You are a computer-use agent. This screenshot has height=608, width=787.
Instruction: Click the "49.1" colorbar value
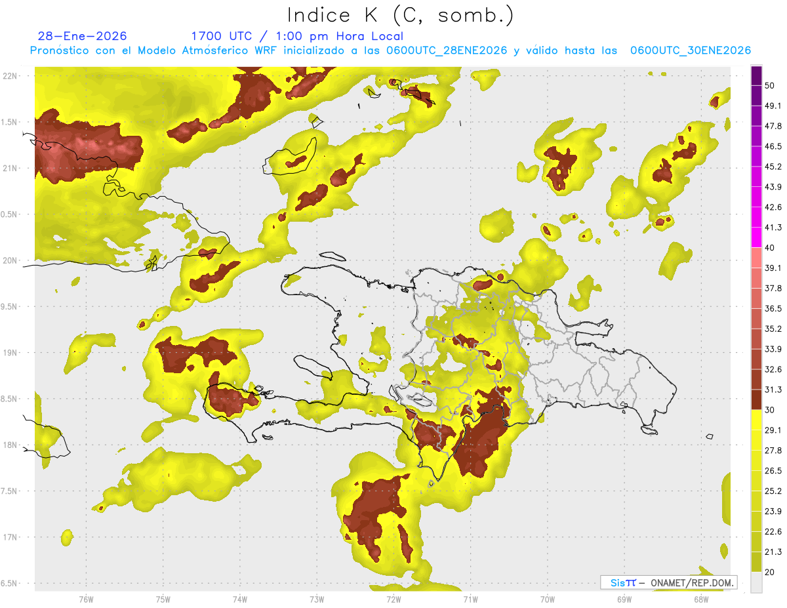tap(773, 106)
